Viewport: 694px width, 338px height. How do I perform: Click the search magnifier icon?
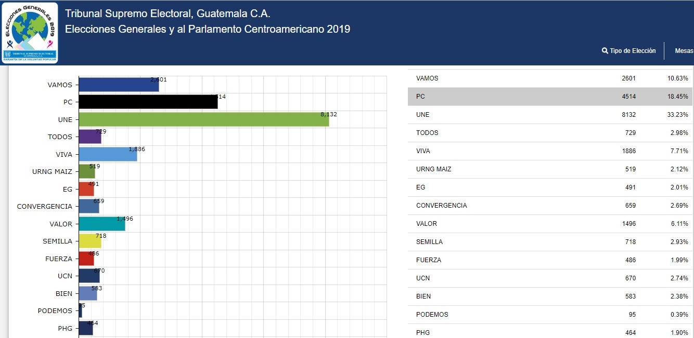point(605,51)
